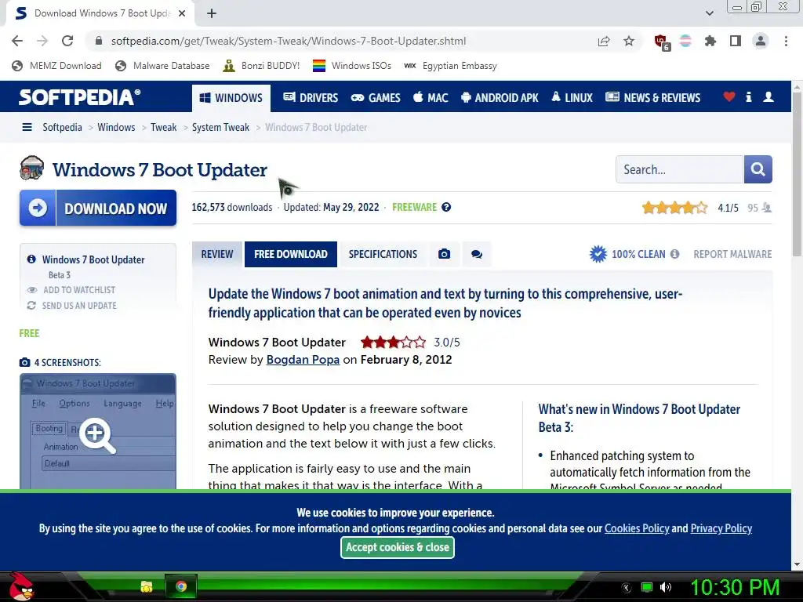
Task: Rate using the yellow star rating
Action: point(674,208)
